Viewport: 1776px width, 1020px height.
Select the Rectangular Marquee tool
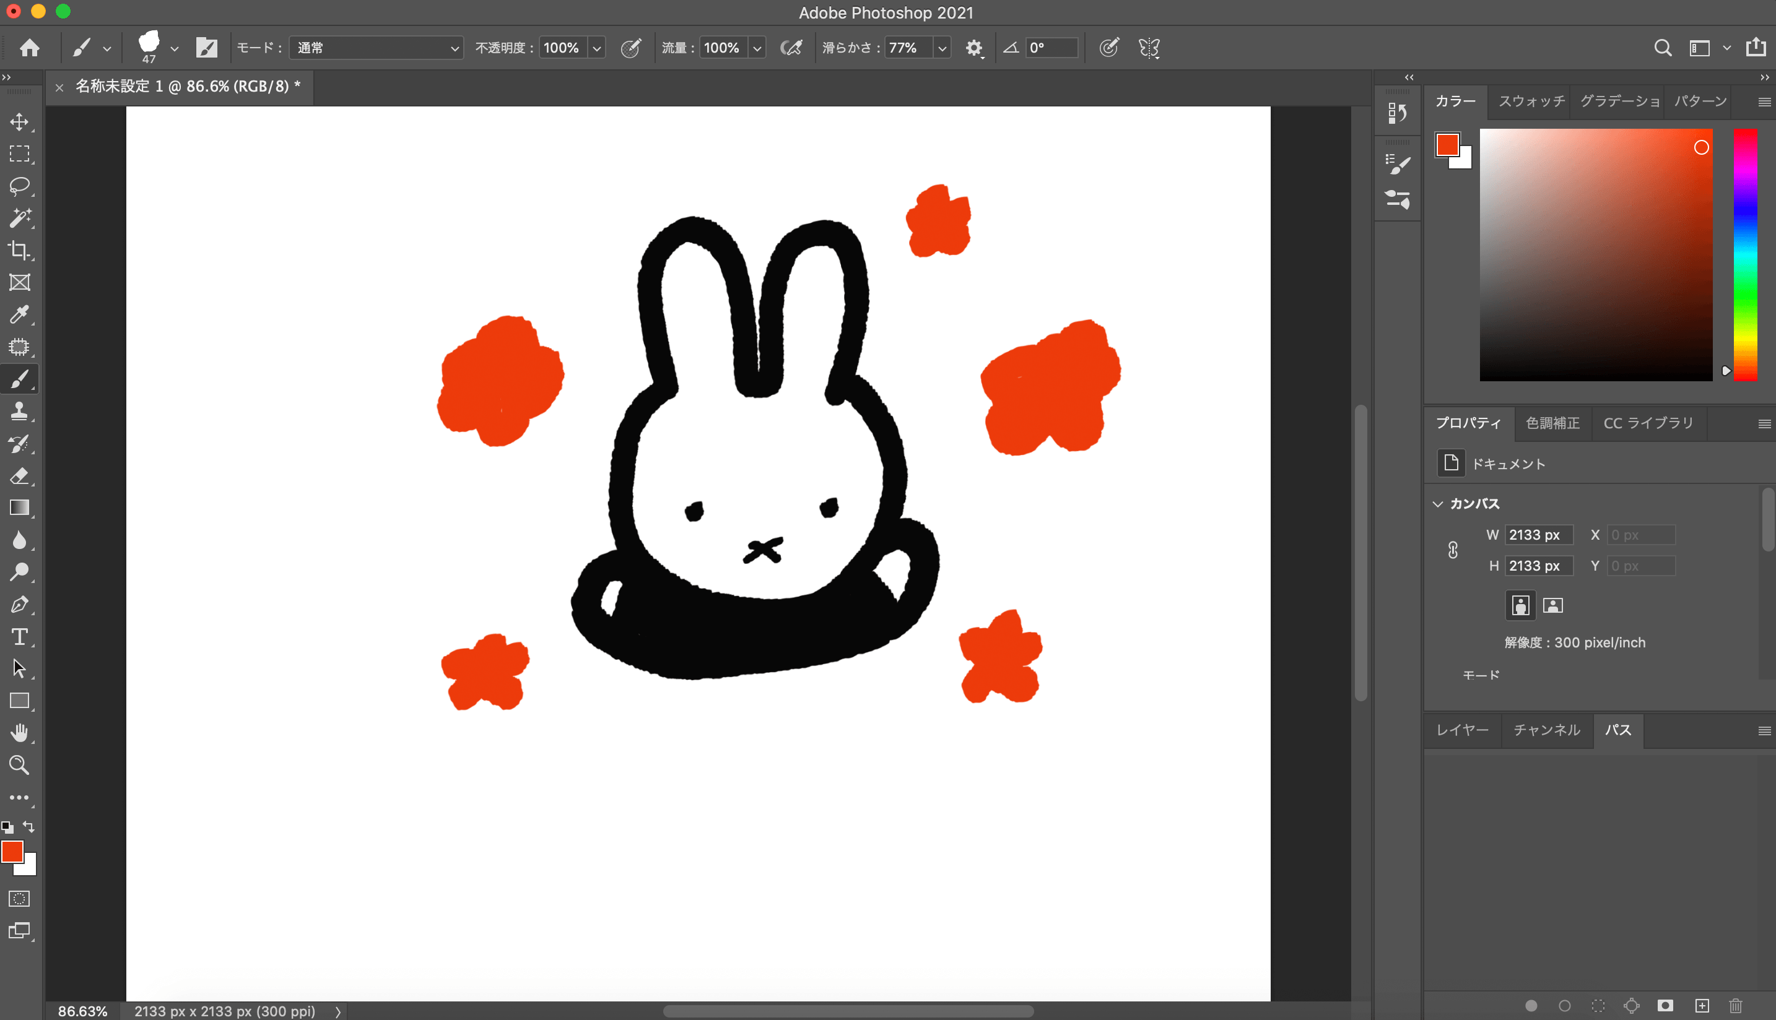[20, 154]
